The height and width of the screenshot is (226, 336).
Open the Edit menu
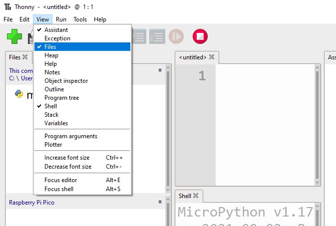point(24,19)
